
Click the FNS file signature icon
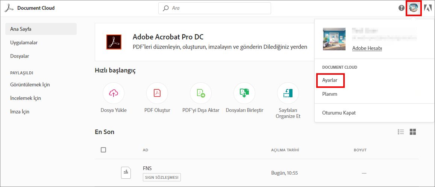(126, 173)
